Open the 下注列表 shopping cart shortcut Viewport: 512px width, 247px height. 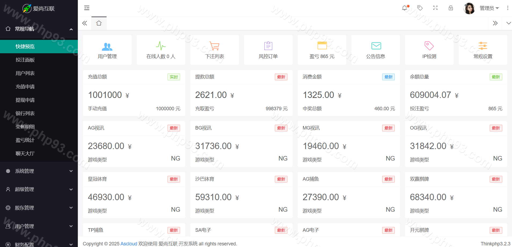(x=214, y=46)
